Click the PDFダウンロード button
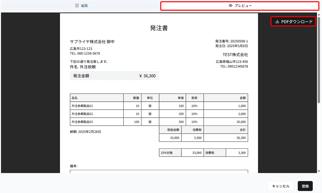The width and height of the screenshot is (322, 193). (x=293, y=21)
